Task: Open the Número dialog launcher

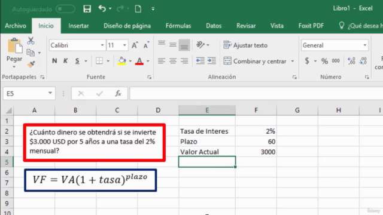Action: coord(367,77)
